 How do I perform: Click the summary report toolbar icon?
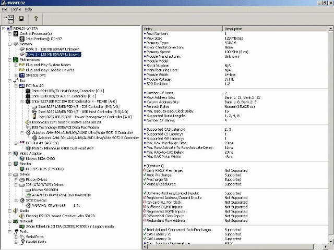(10, 19)
